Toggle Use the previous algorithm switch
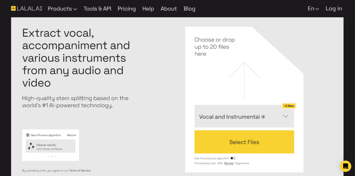Viewport: 355px width, 176px height. (x=233, y=158)
